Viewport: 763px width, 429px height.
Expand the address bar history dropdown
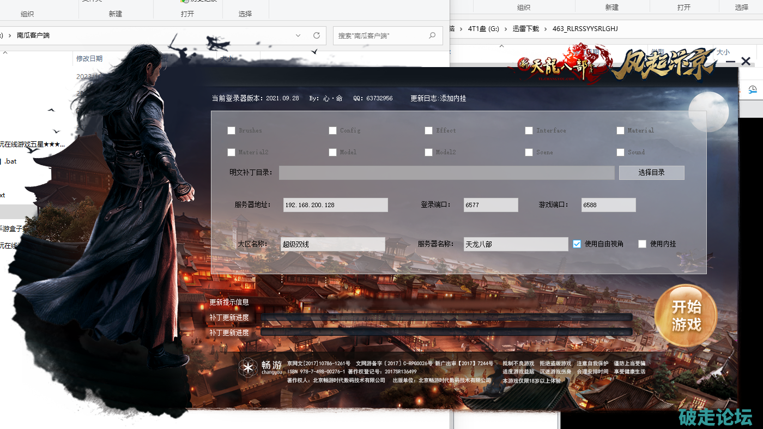coord(298,35)
